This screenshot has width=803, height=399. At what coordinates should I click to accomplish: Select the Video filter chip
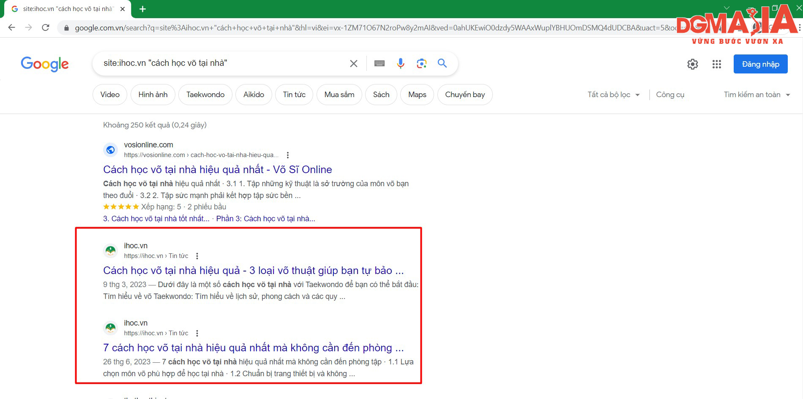(x=110, y=95)
